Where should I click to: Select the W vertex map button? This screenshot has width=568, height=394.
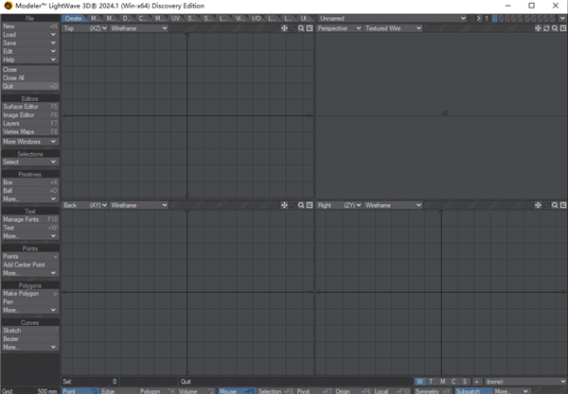click(419, 381)
